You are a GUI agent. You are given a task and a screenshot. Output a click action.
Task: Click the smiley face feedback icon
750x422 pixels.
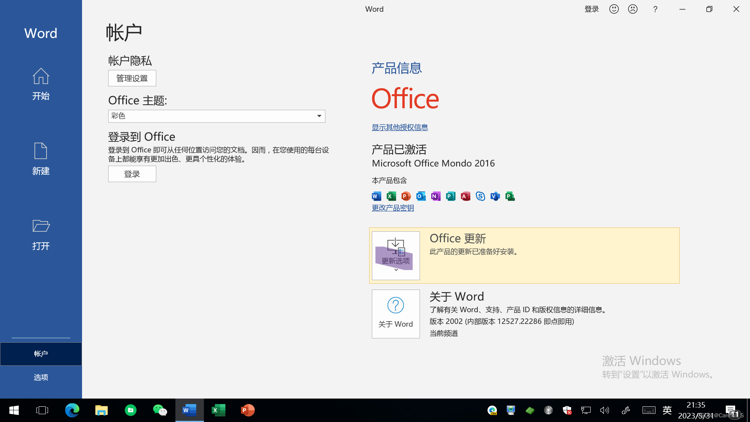pyautogui.click(x=614, y=9)
